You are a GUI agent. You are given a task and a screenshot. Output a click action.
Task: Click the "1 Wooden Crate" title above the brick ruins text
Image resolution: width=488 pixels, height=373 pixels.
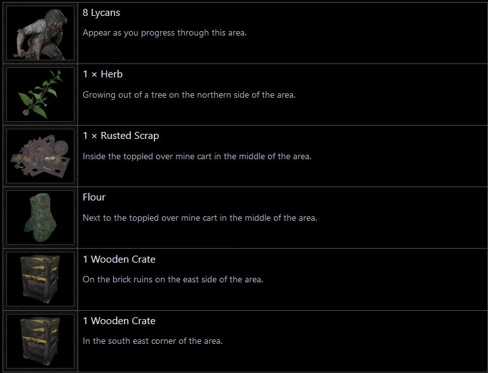coord(119,259)
